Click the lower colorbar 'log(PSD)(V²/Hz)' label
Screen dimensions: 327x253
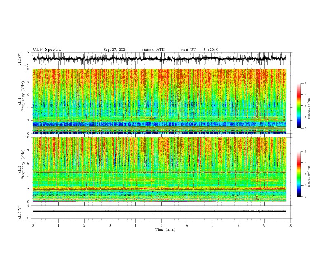click(309, 176)
